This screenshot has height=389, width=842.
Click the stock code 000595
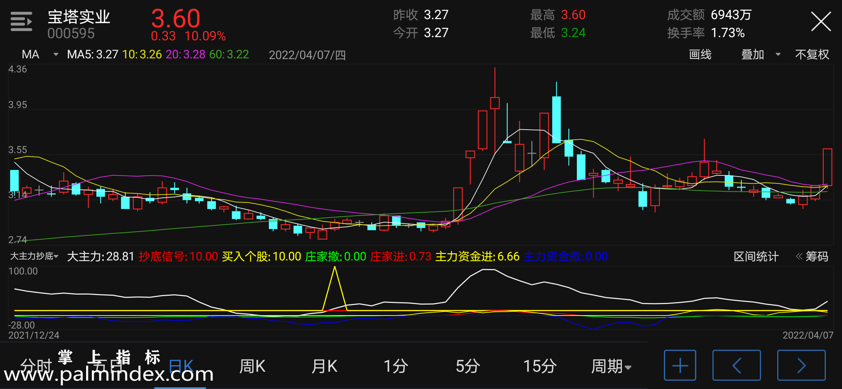[71, 33]
